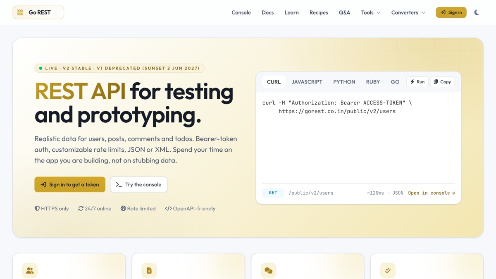Expand the Converters dropdown menu
The image size is (496, 279).
(408, 12)
